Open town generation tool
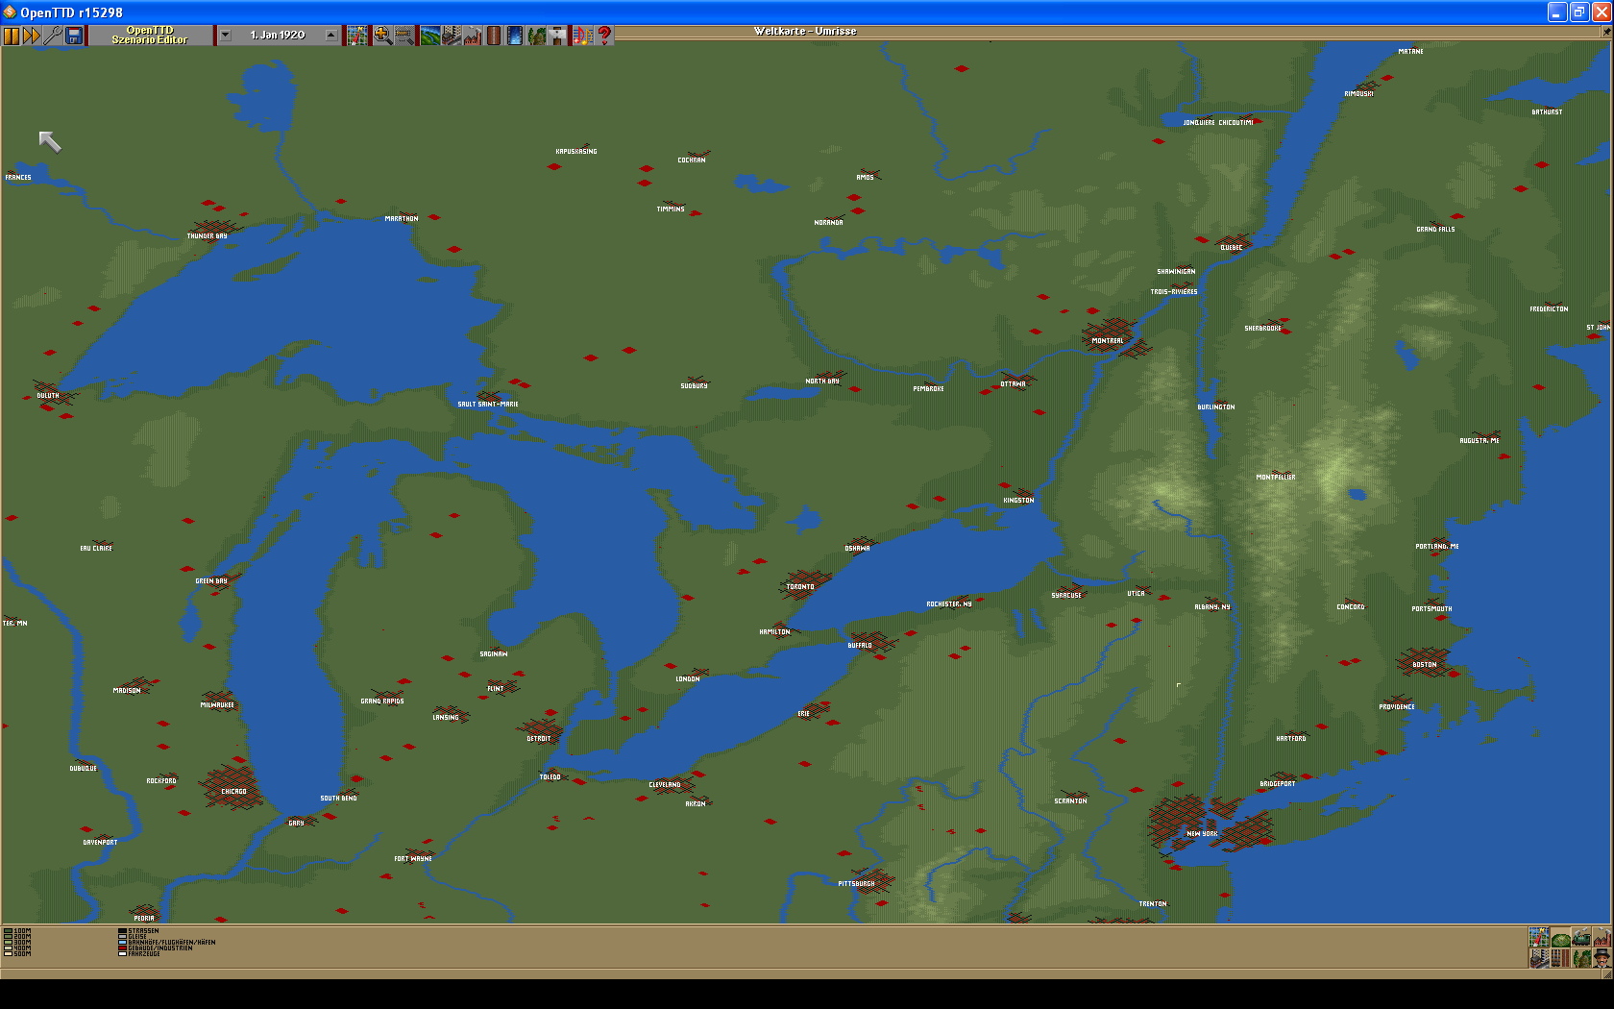The image size is (1614, 1009). click(x=451, y=36)
